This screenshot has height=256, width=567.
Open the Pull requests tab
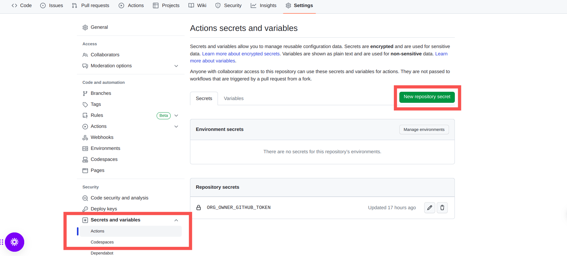tap(91, 6)
